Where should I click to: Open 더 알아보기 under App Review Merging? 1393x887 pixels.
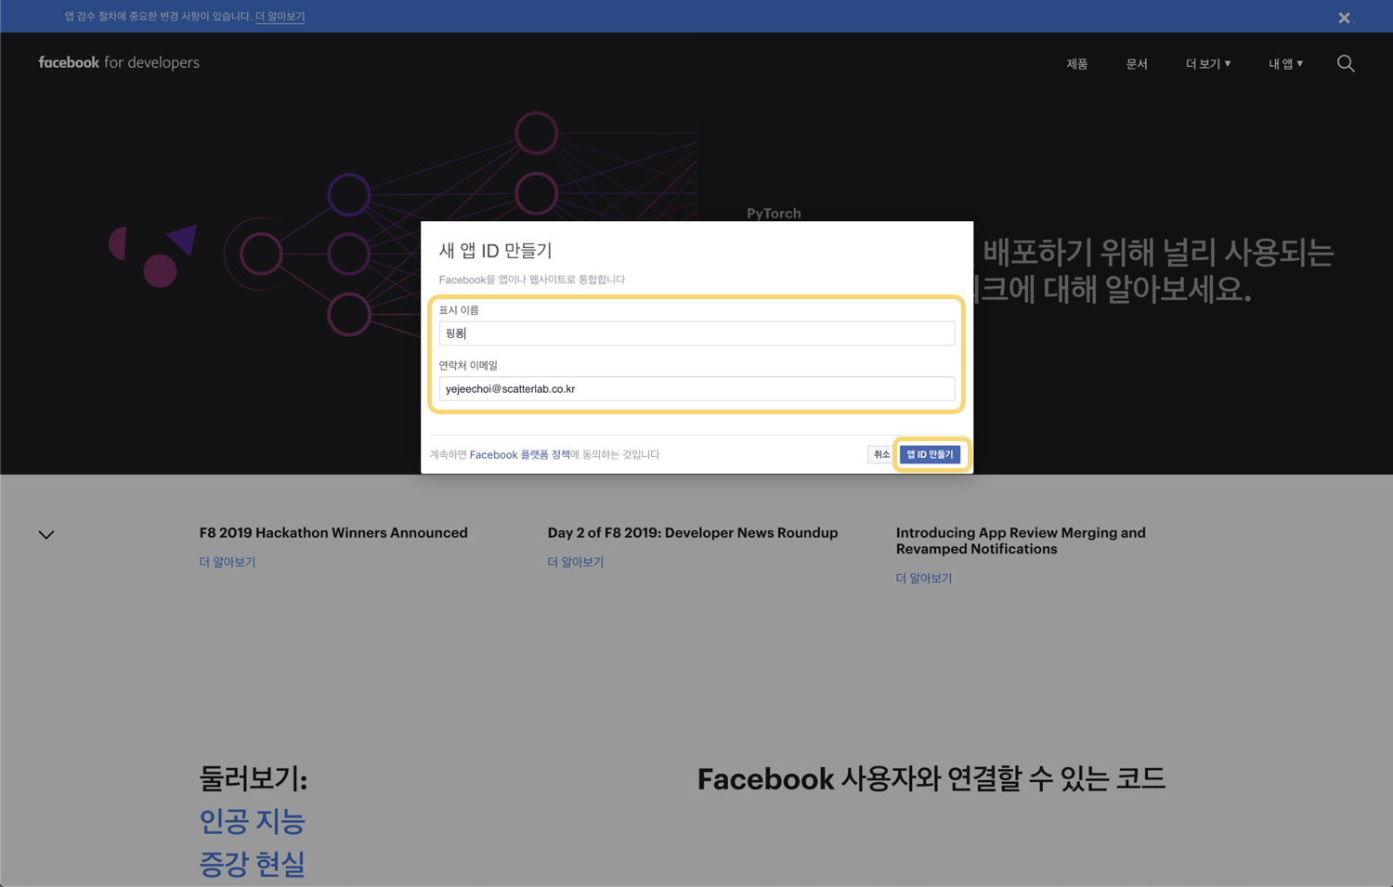point(924,578)
